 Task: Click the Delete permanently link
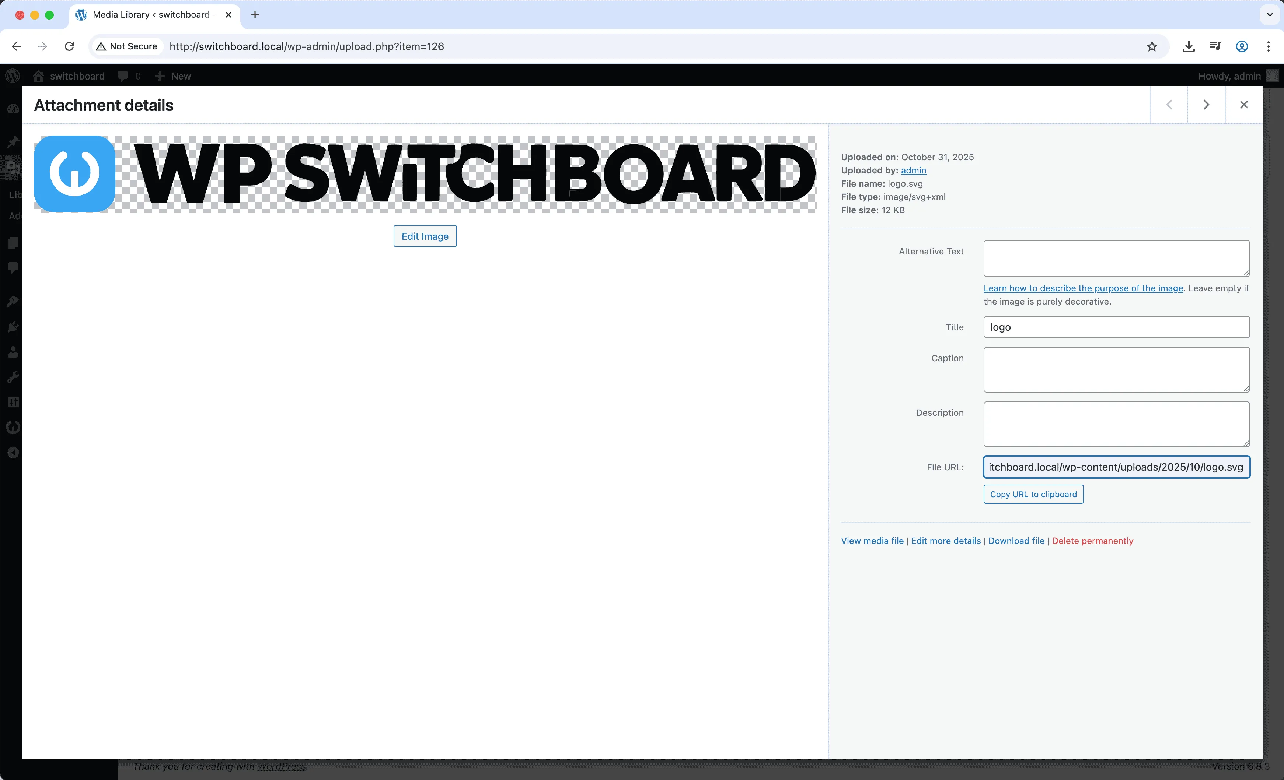[x=1092, y=541]
